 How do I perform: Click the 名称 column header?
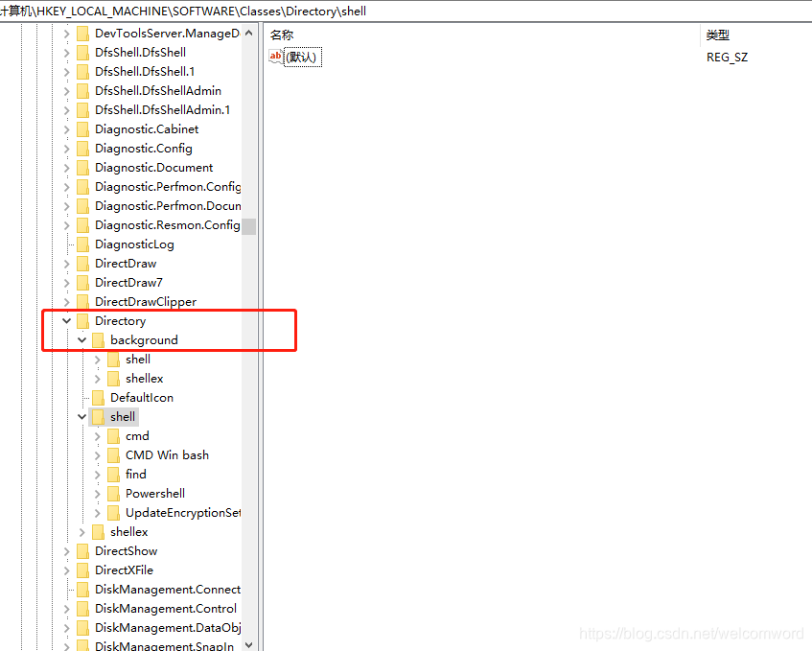(281, 35)
